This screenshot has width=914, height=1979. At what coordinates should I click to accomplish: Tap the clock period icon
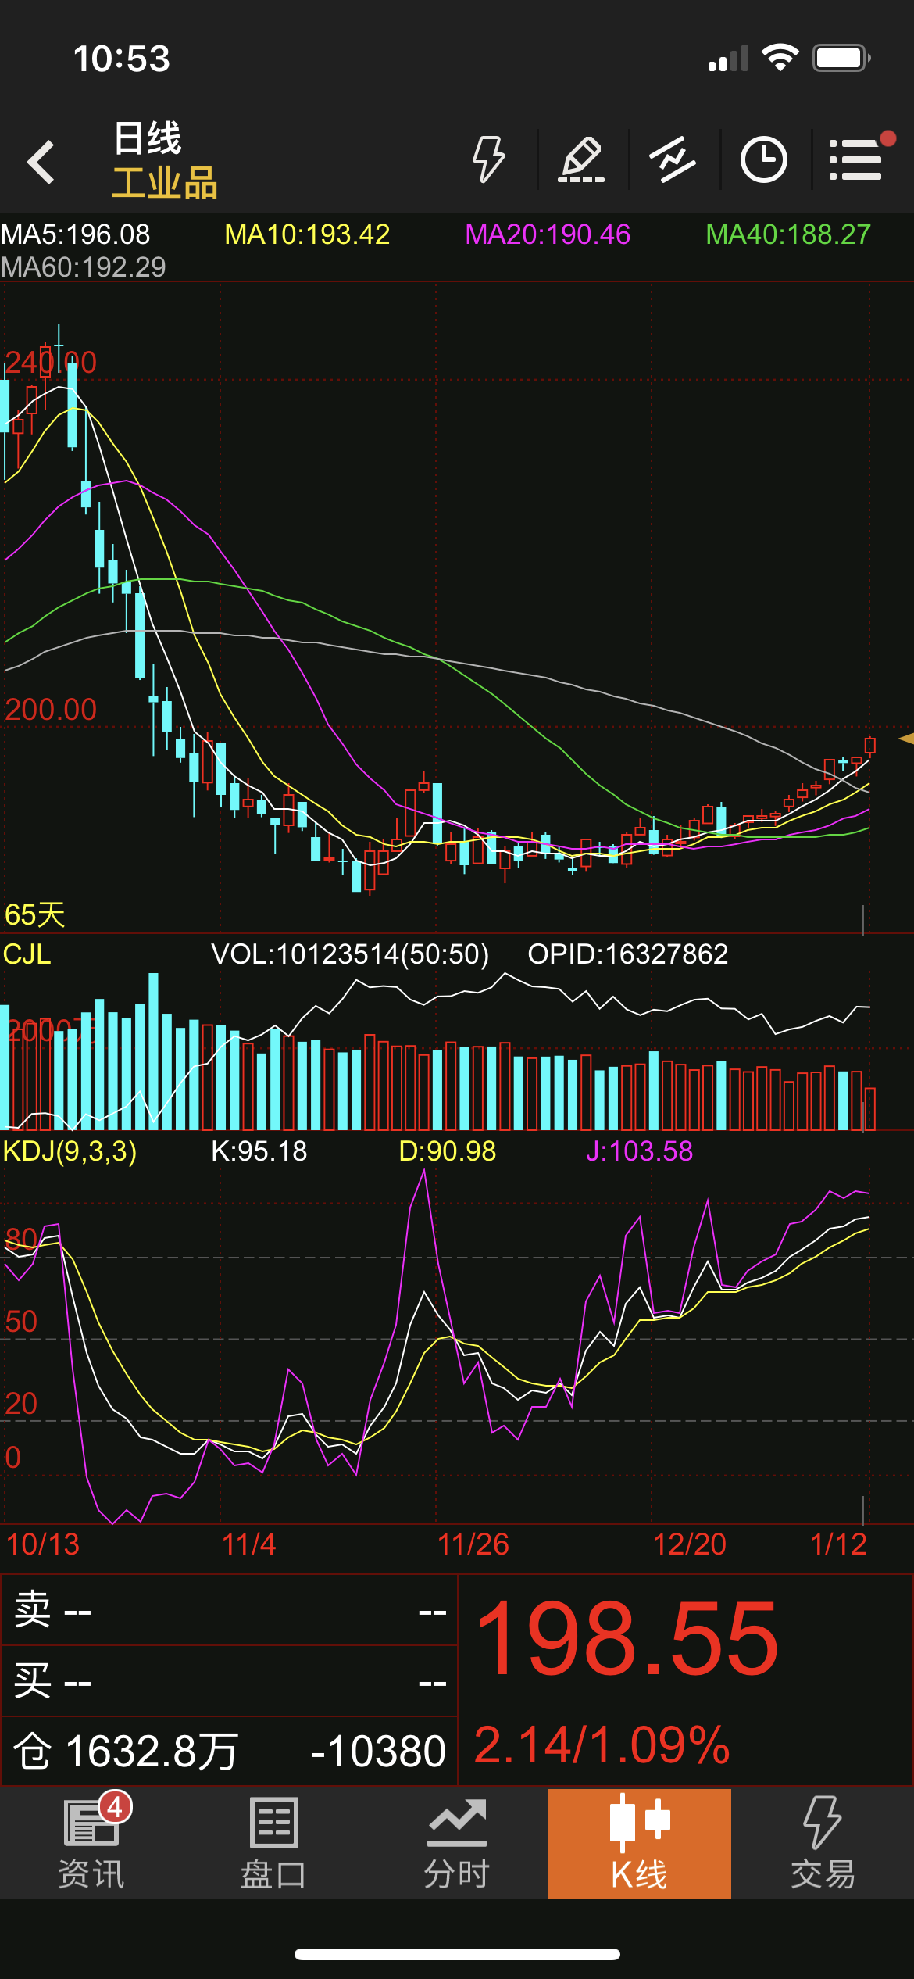click(x=763, y=160)
